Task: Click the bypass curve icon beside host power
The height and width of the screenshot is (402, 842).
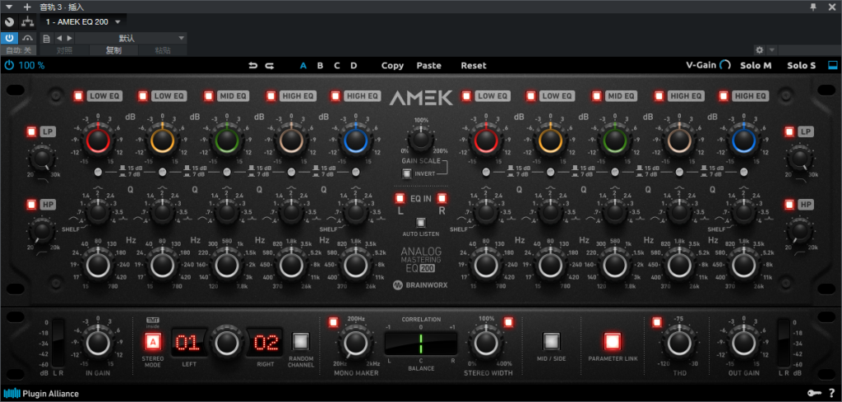Action: pos(27,38)
